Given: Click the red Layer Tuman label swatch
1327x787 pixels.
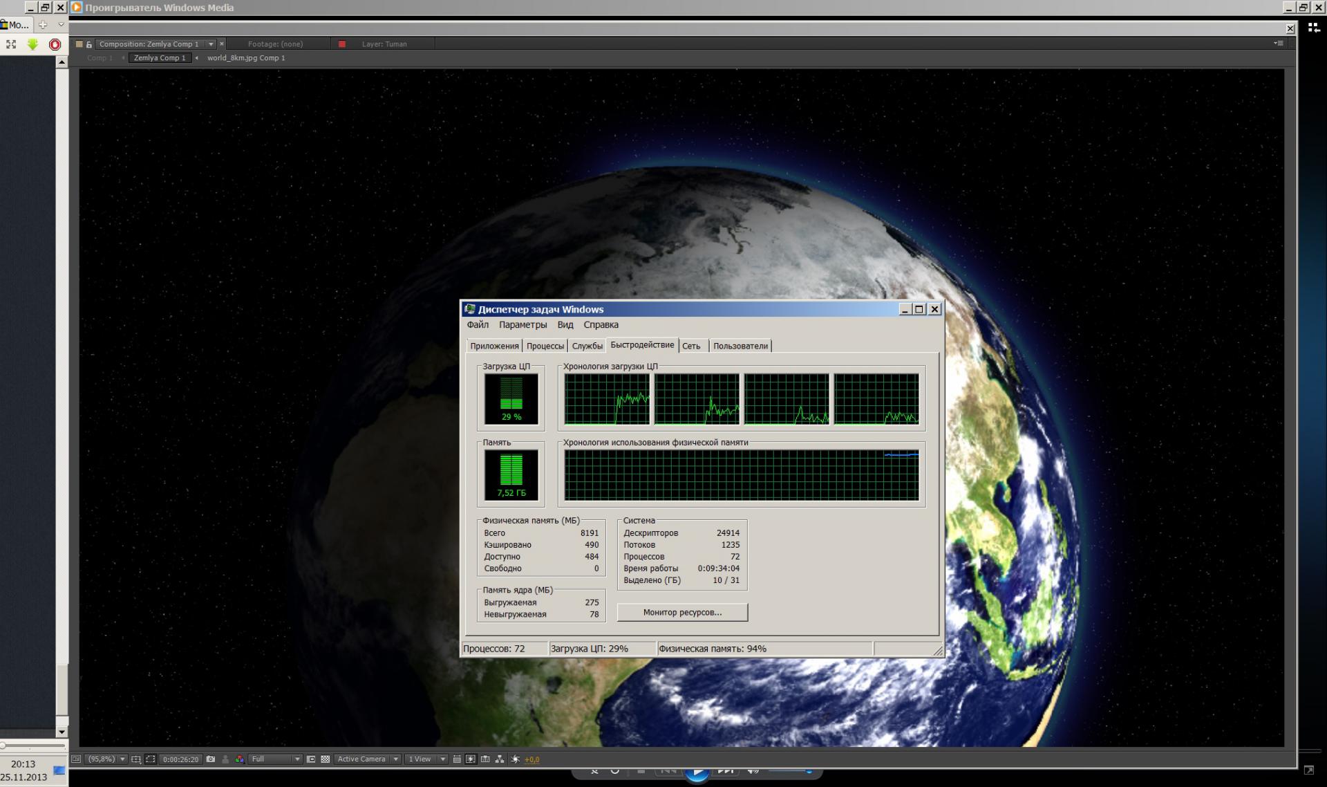Looking at the screenshot, I should coord(341,44).
